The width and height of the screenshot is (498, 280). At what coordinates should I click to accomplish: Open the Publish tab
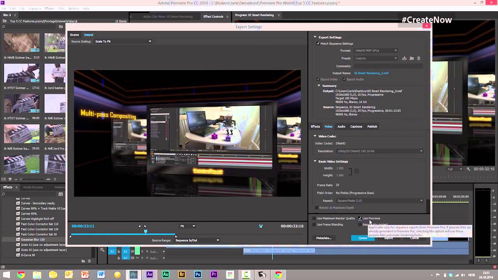pyautogui.click(x=372, y=126)
